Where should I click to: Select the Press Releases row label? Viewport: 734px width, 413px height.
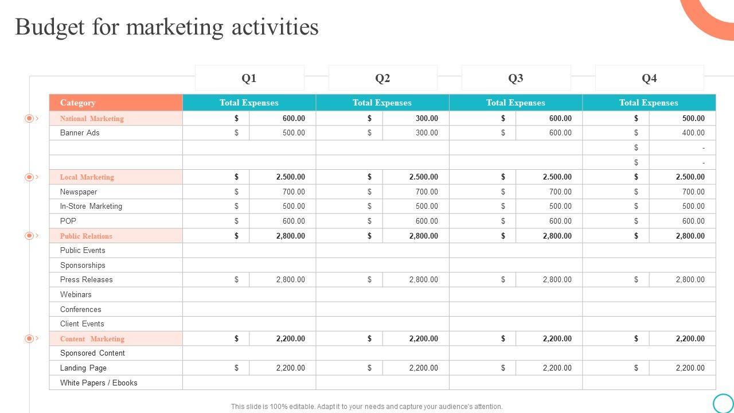tap(87, 280)
